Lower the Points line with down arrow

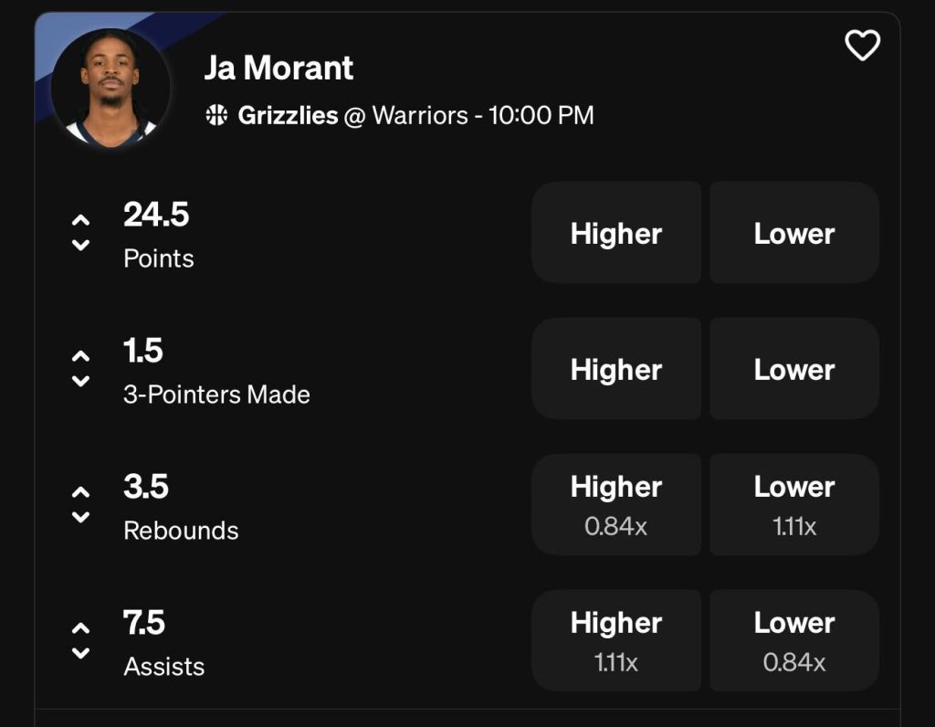coord(81,245)
